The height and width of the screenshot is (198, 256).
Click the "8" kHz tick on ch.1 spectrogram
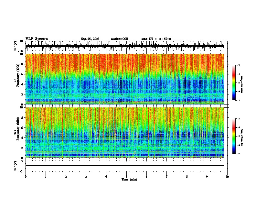(23, 64)
